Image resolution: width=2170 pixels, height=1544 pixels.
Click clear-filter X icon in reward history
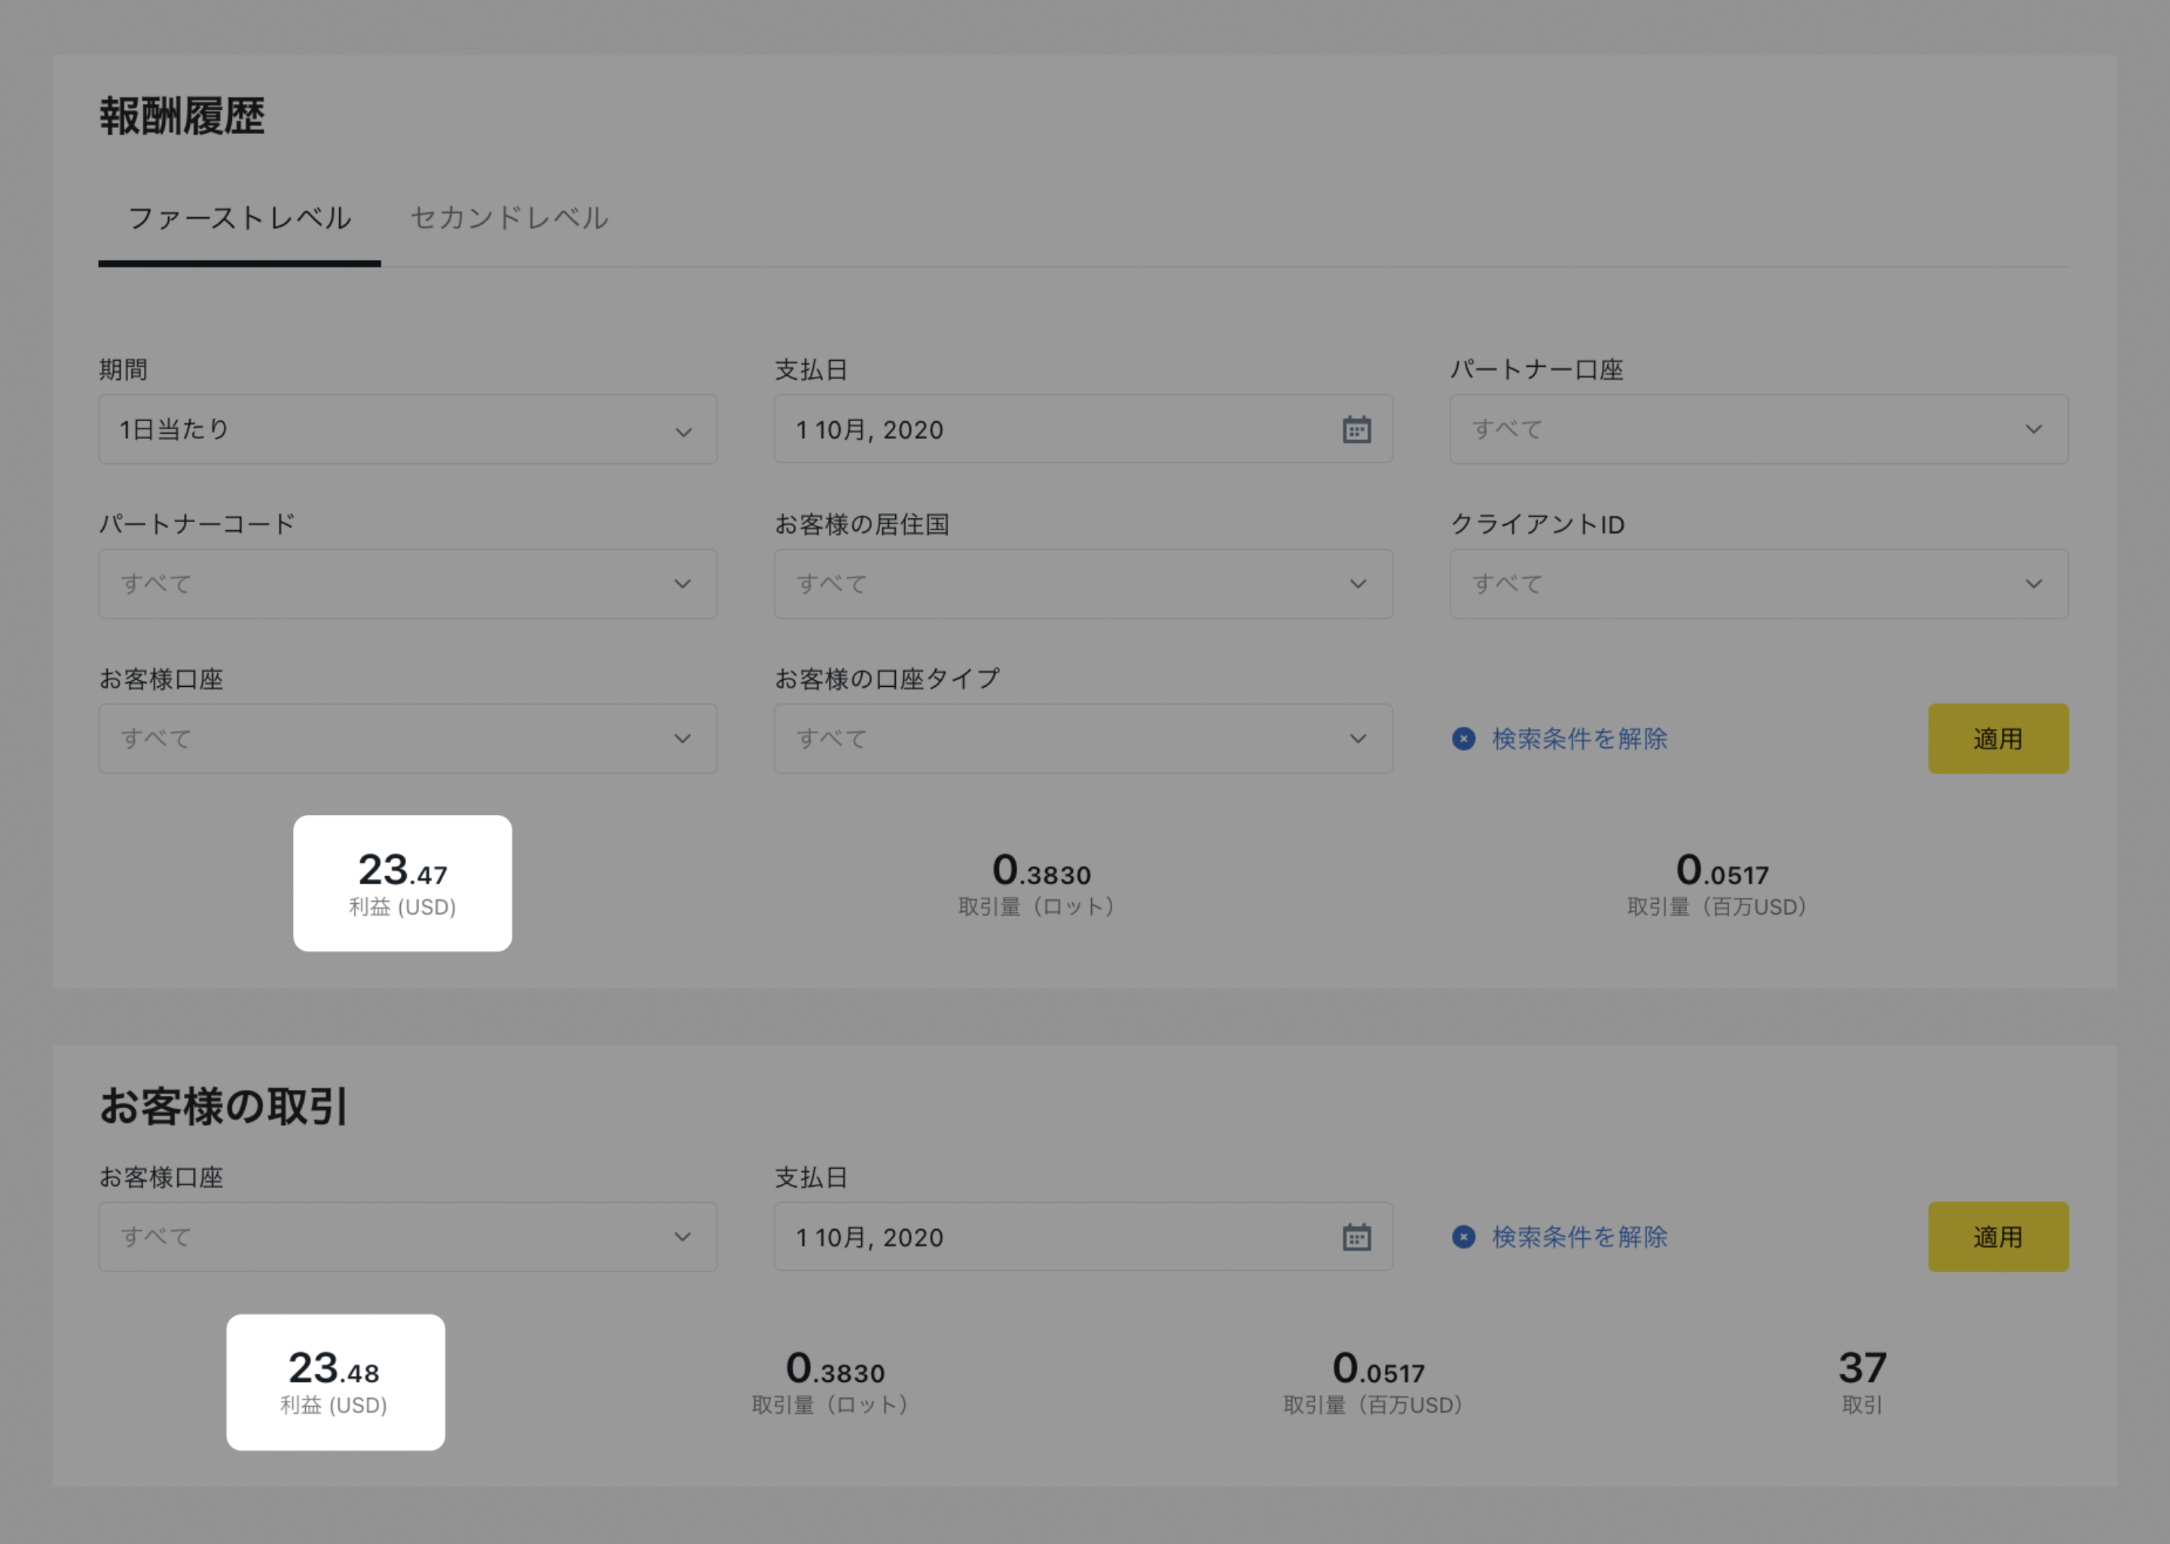pos(1463,739)
